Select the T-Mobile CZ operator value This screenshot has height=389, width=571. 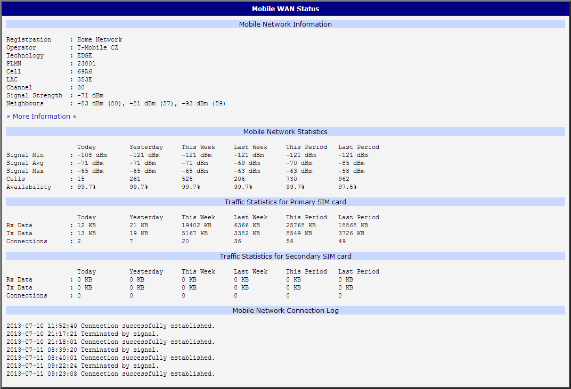point(97,48)
